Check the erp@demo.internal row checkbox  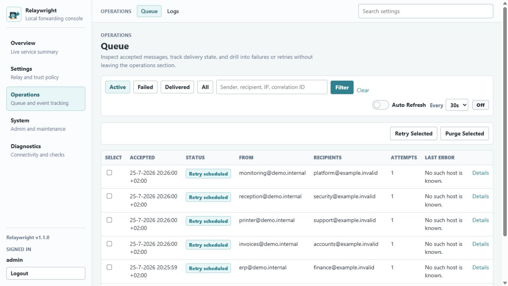(109, 267)
